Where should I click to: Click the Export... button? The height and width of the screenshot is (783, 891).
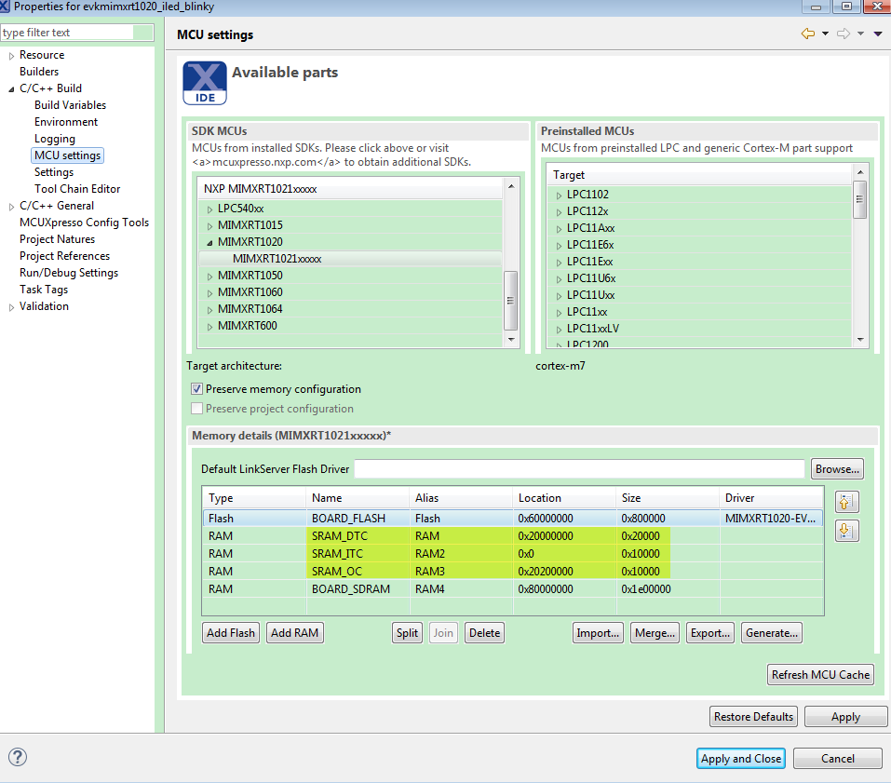point(709,632)
